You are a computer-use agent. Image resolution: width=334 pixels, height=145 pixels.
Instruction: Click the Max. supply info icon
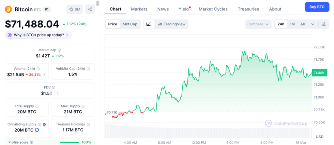pos(83,106)
